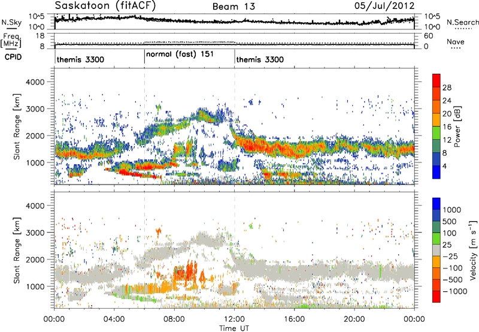
Task: Click the 4000 tick of the velocity panel
Action: coord(35,206)
